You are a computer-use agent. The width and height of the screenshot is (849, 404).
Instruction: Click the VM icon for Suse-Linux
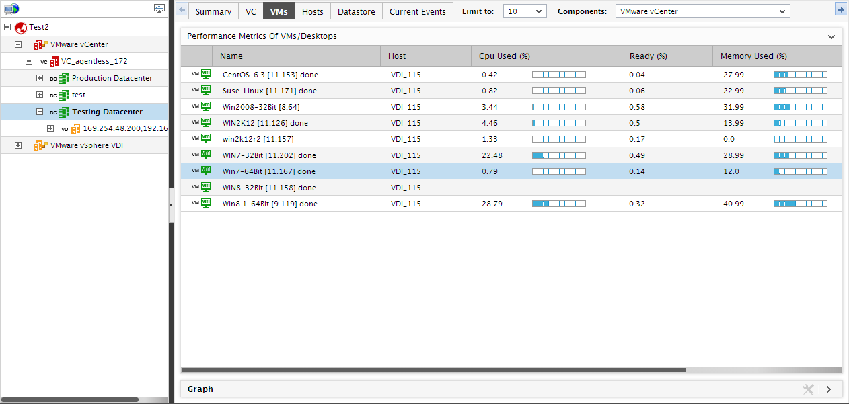(x=207, y=90)
